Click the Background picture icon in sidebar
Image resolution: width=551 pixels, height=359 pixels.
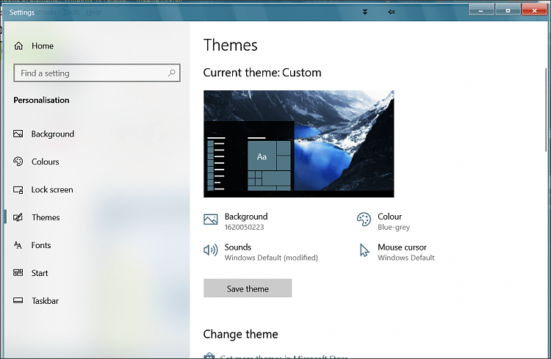18,134
